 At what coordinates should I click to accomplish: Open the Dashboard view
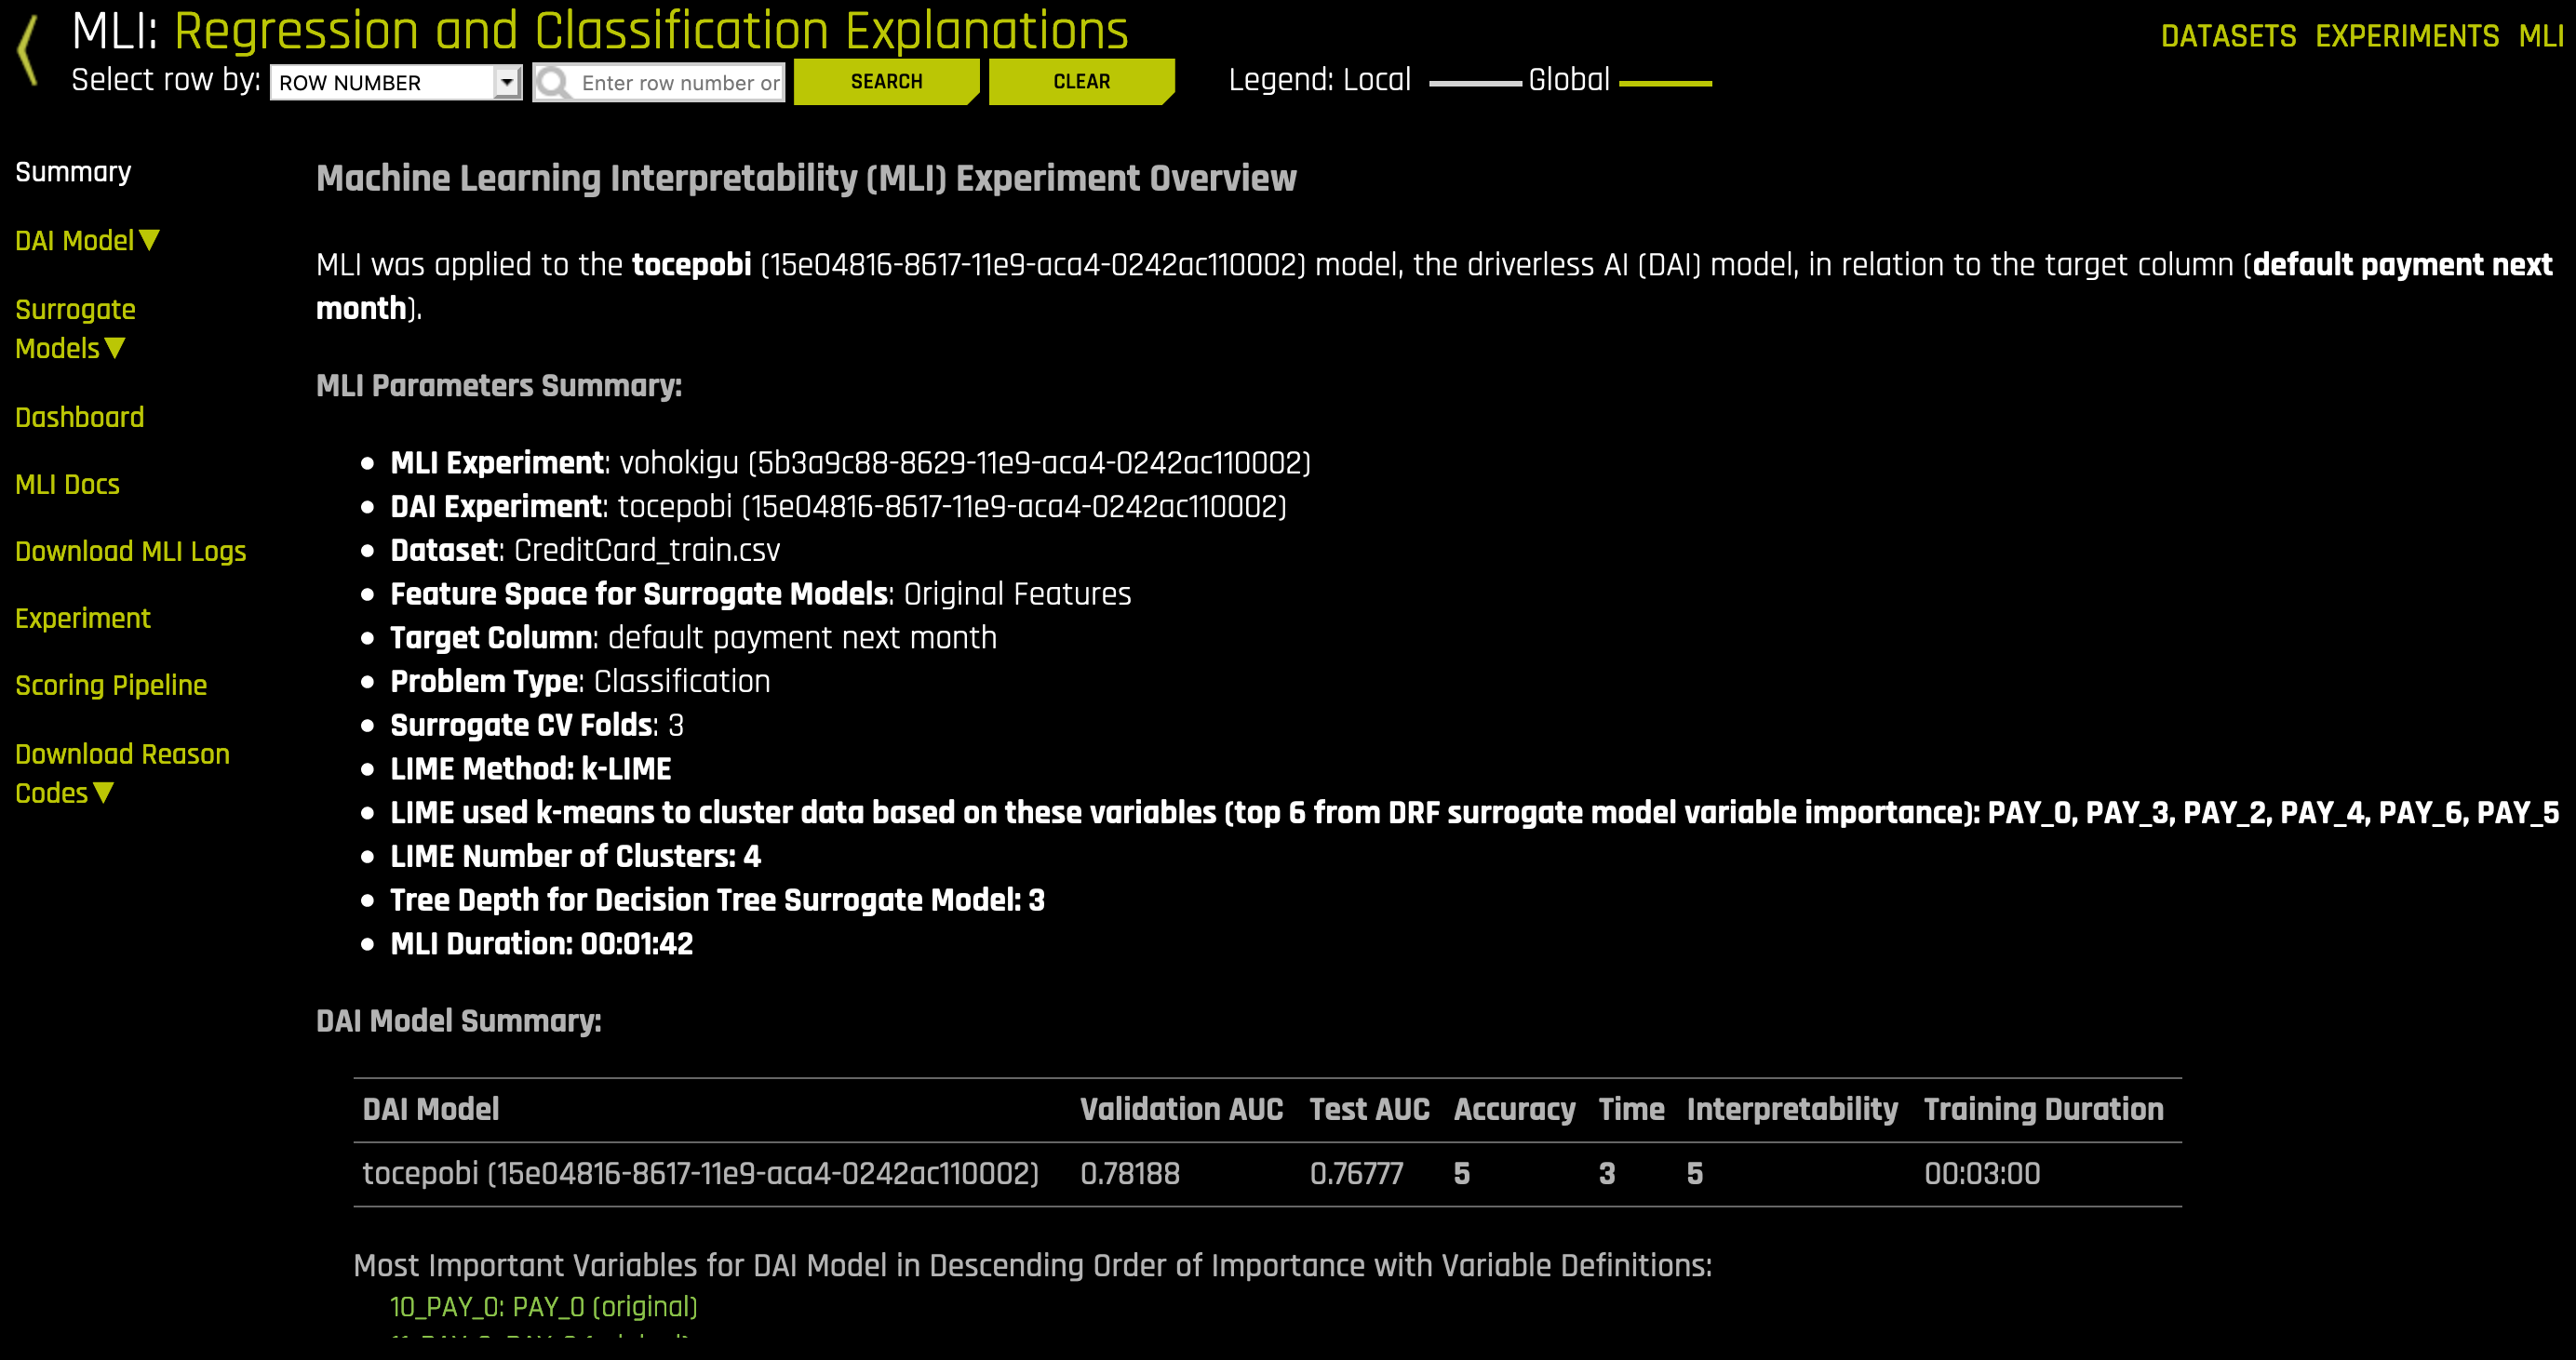(79, 417)
